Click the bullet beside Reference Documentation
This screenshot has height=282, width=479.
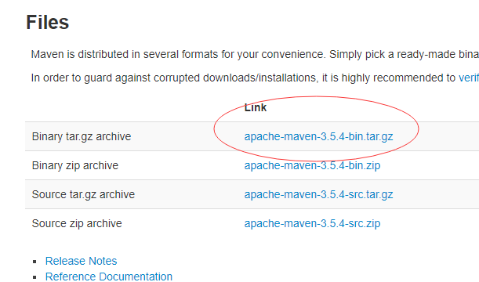coord(34,277)
